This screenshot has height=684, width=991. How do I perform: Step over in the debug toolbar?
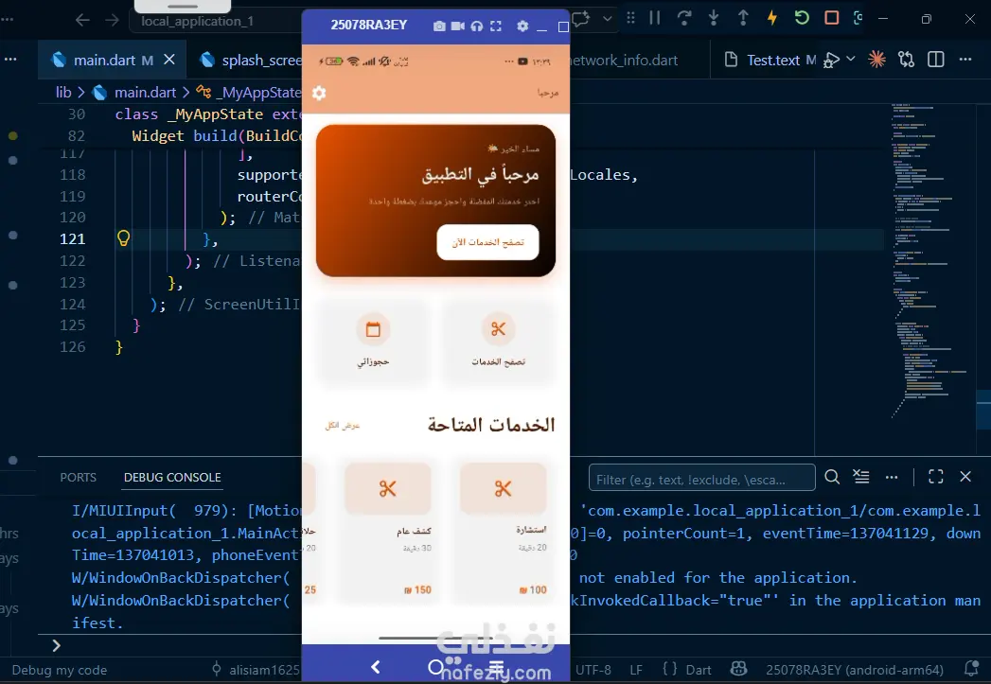683,18
